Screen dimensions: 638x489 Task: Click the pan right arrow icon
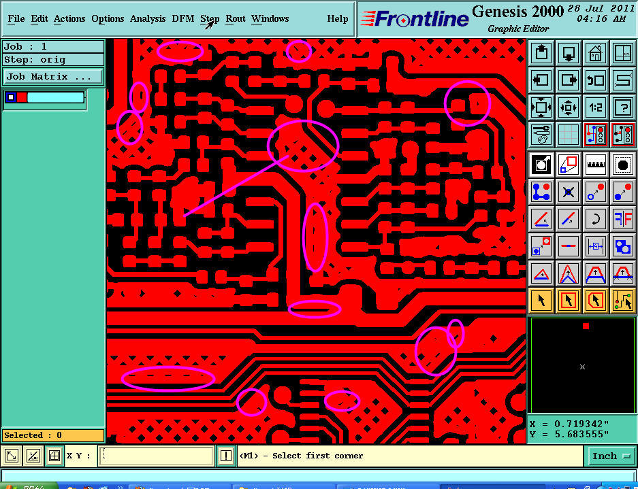pos(569,80)
